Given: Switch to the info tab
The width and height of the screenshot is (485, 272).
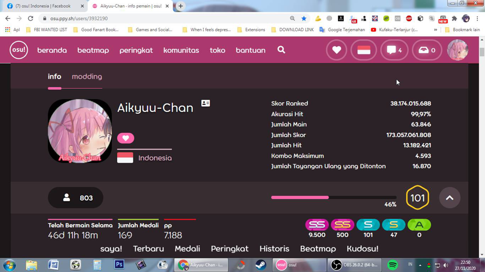Looking at the screenshot, I should point(54,77).
